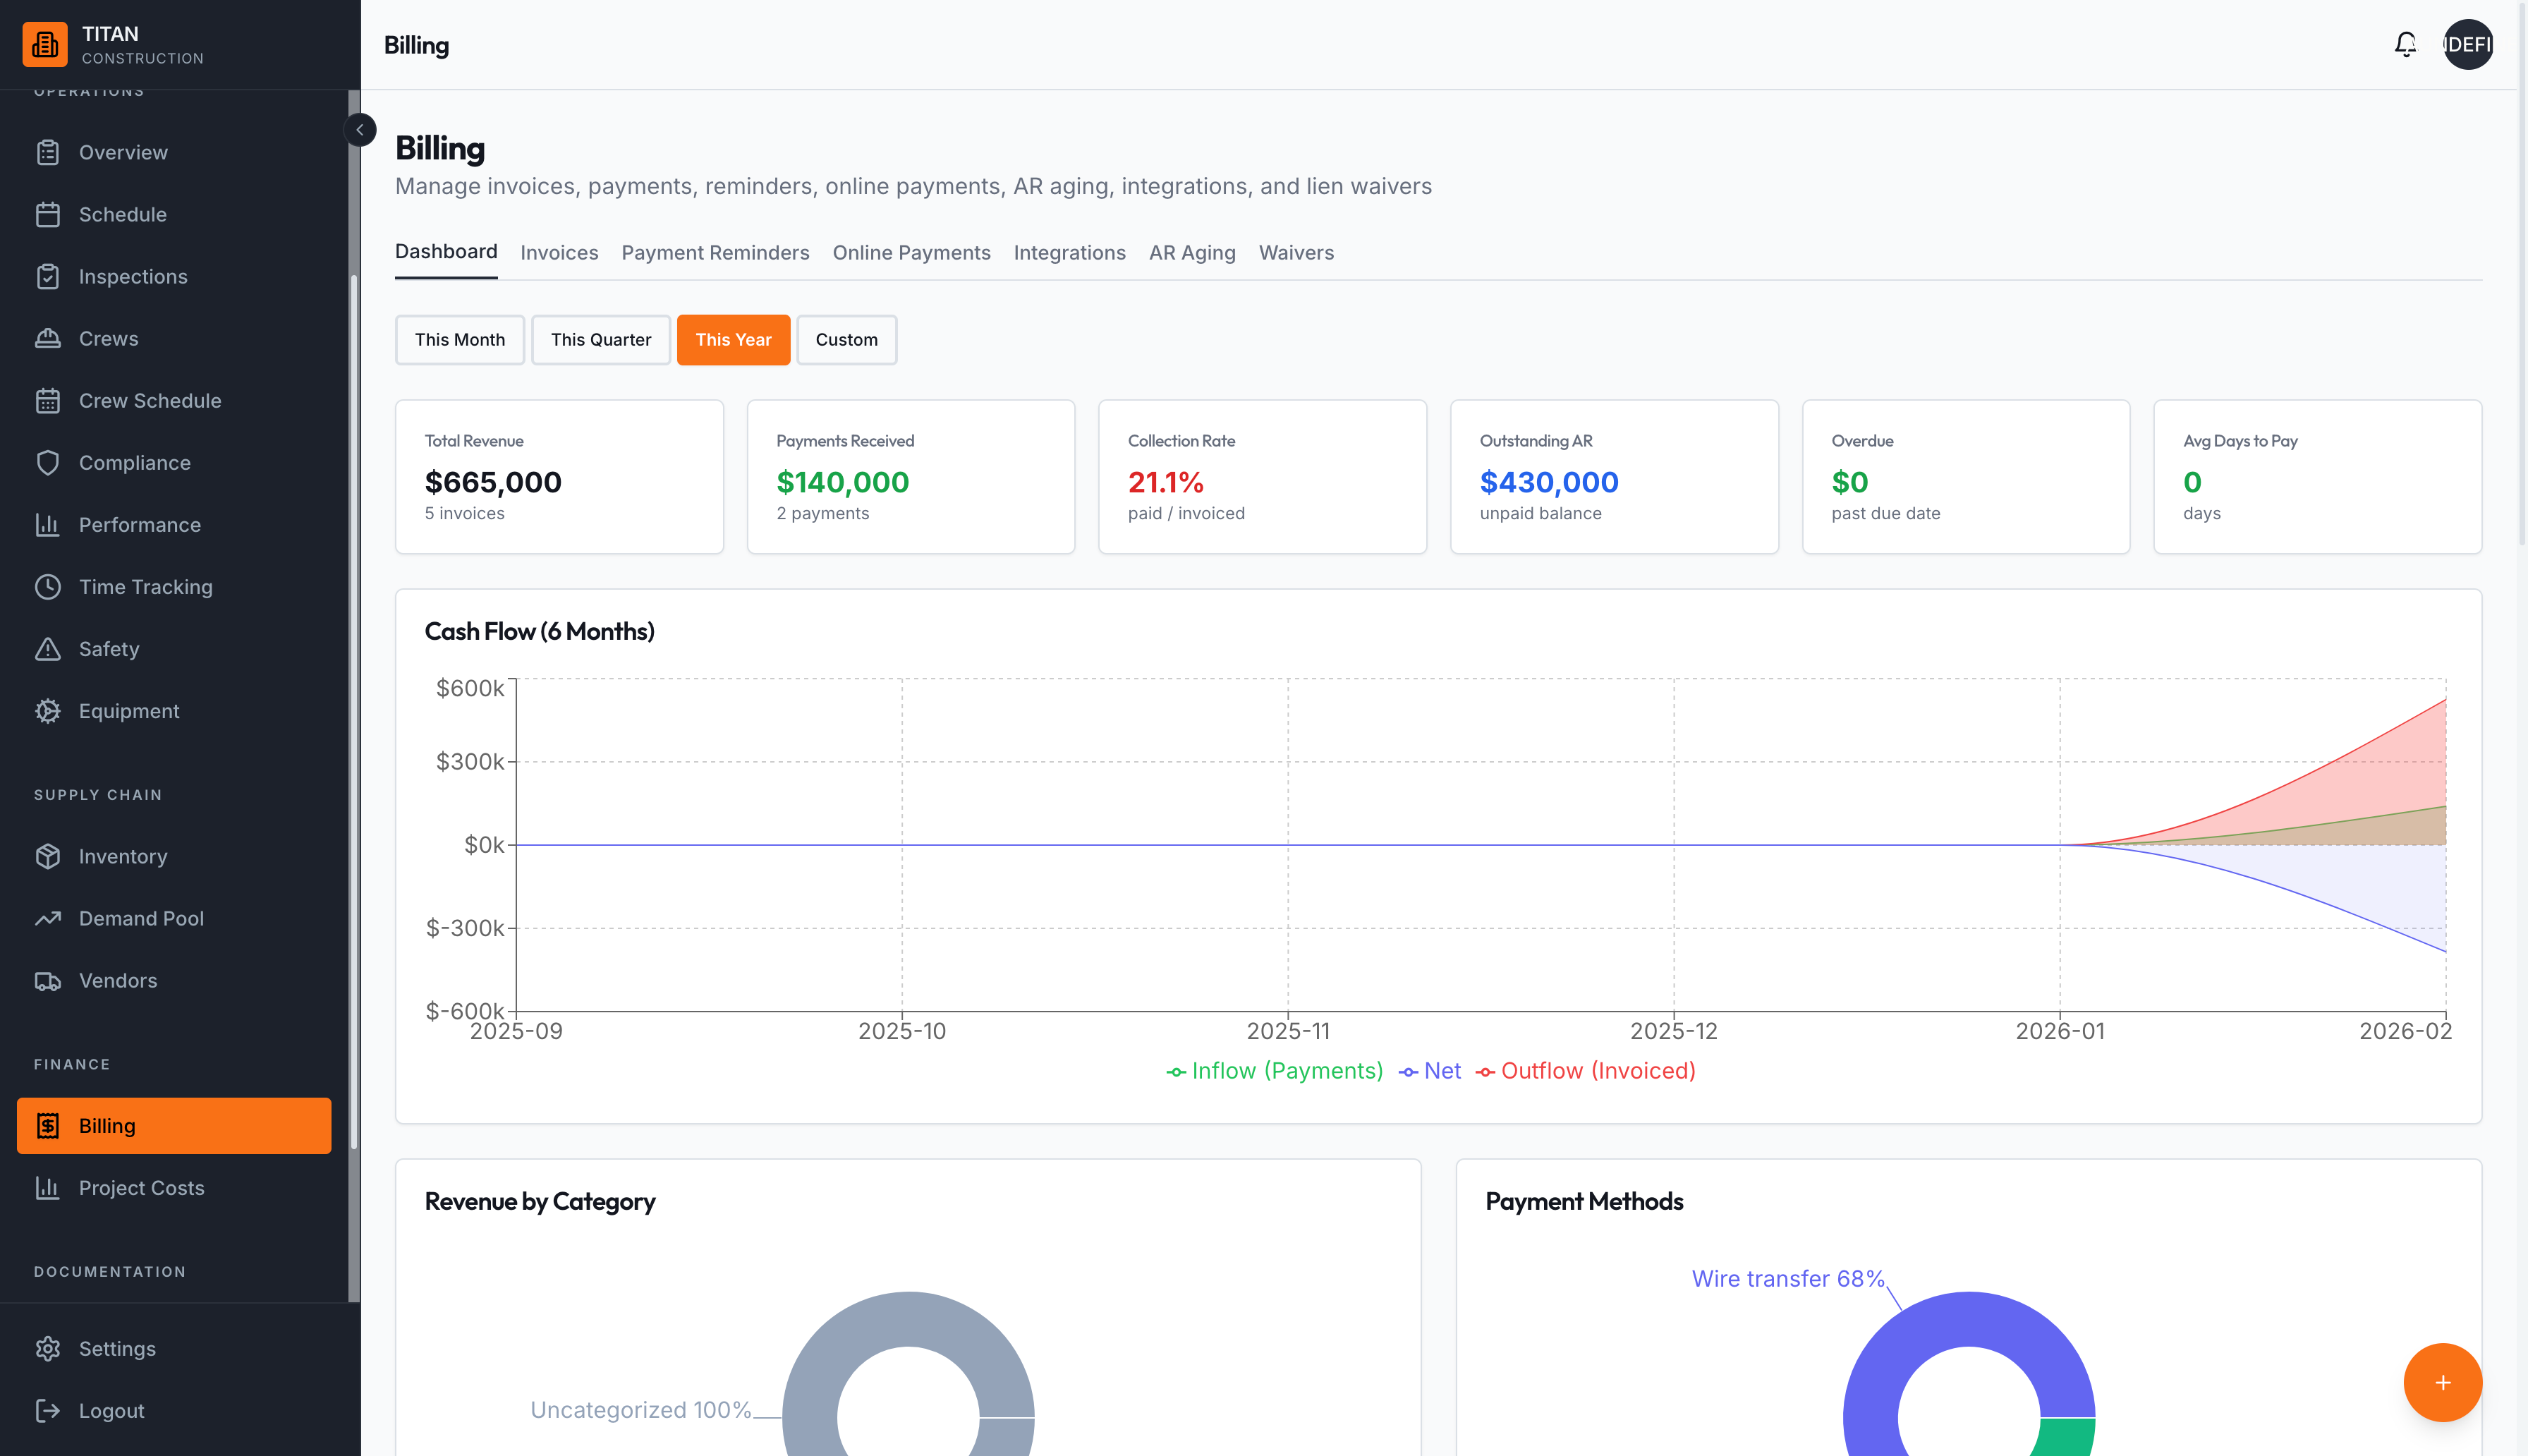Open Overview from sidebar
The image size is (2528, 1456).
174,153
